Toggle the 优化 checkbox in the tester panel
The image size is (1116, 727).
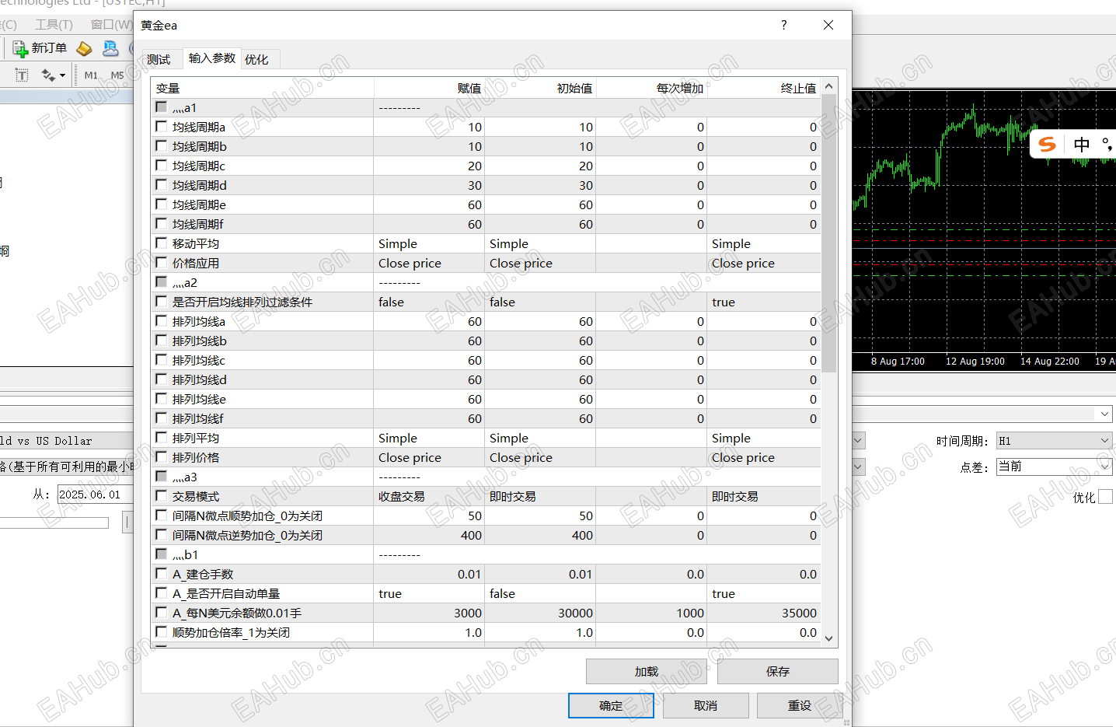[1105, 497]
